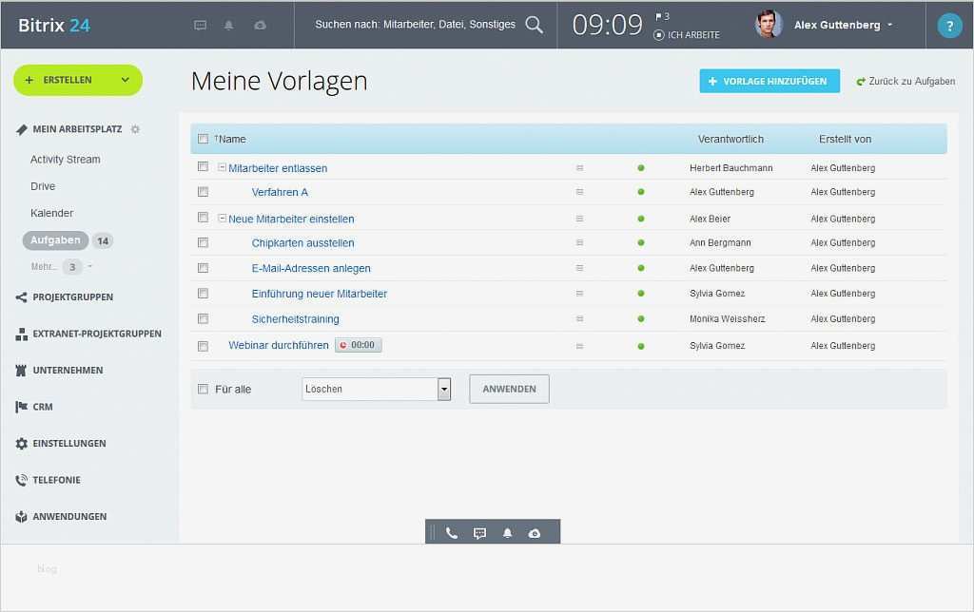This screenshot has width=974, height=612.
Task: Expand the Mehr... sidebar item
Action: point(62,267)
